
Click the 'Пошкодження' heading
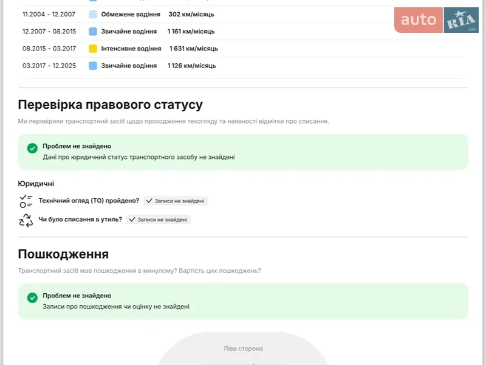[x=63, y=254]
